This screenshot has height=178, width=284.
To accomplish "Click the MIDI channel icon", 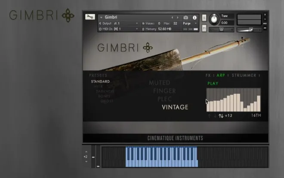I will point(100,29).
